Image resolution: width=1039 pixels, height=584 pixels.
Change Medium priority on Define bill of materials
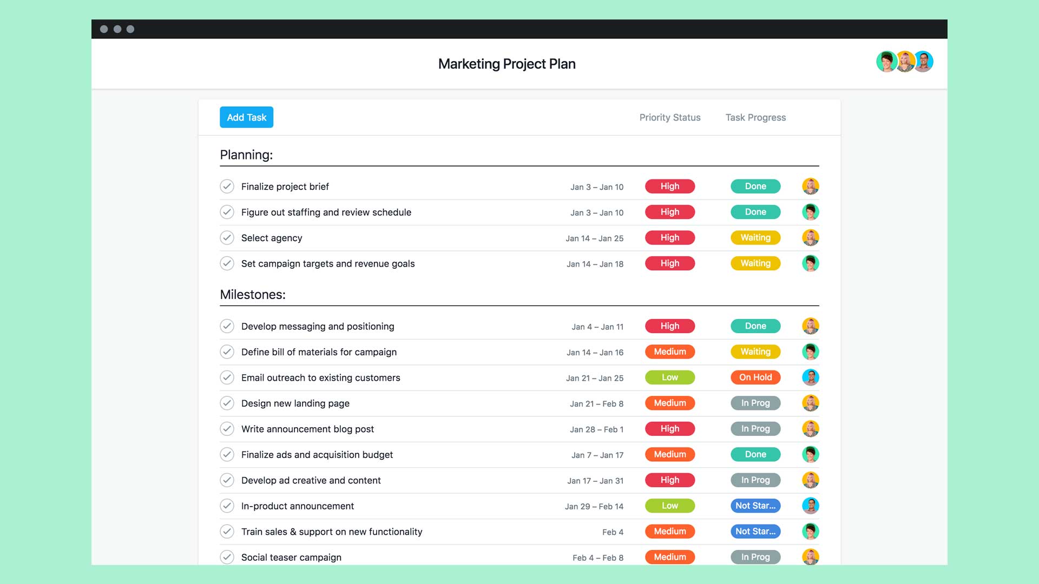tap(670, 352)
